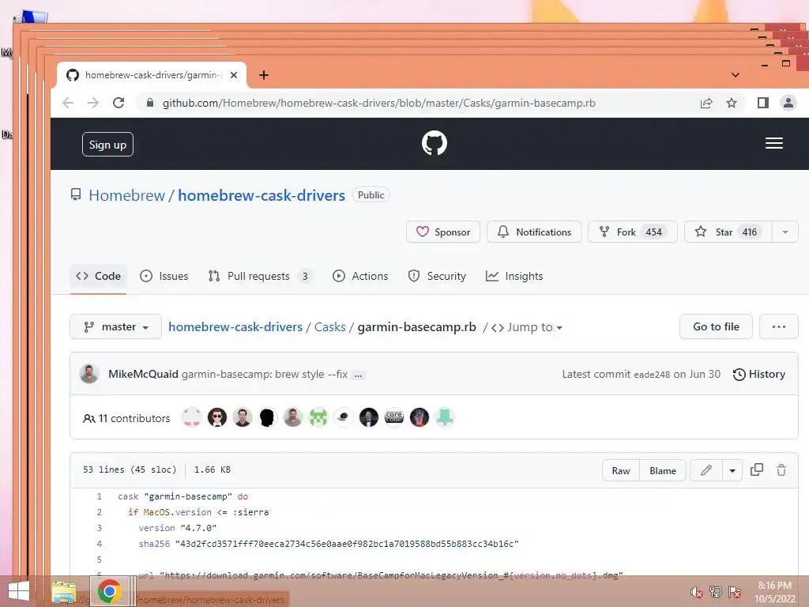
Task: Copy raw contents with the copy icon
Action: tap(756, 469)
